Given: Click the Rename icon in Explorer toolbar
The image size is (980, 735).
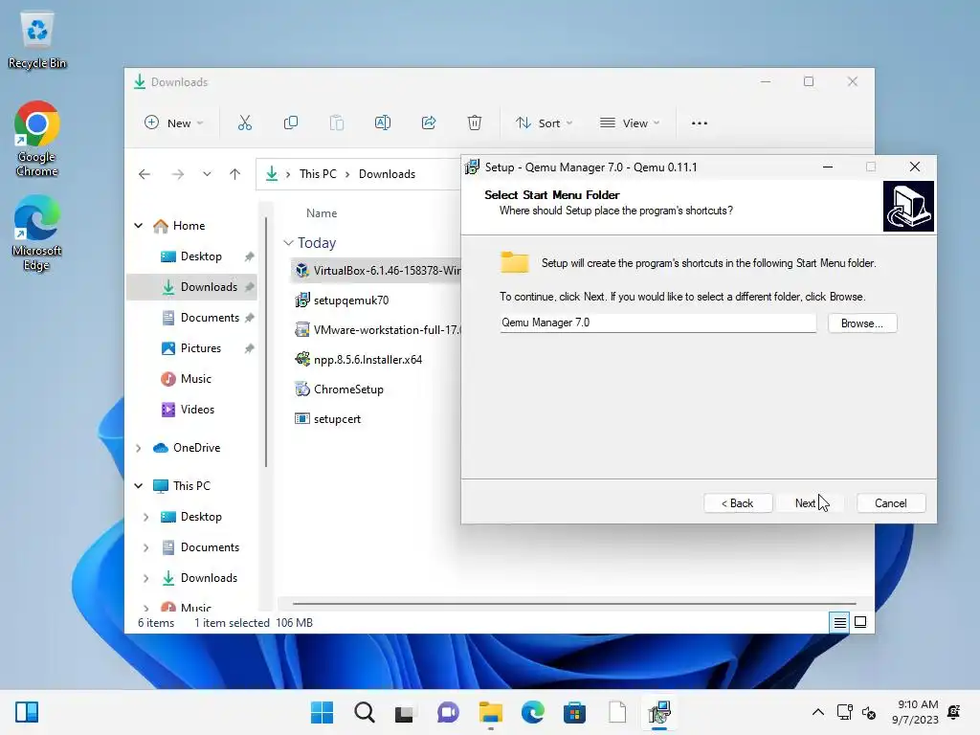Looking at the screenshot, I should click(383, 123).
